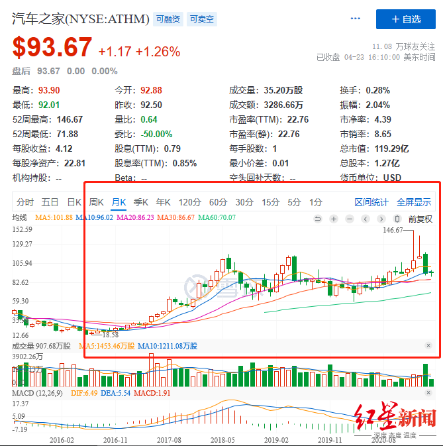Click the 18.58 low price marker on chart
Viewport: 443px width, 446px height.
click(x=111, y=335)
